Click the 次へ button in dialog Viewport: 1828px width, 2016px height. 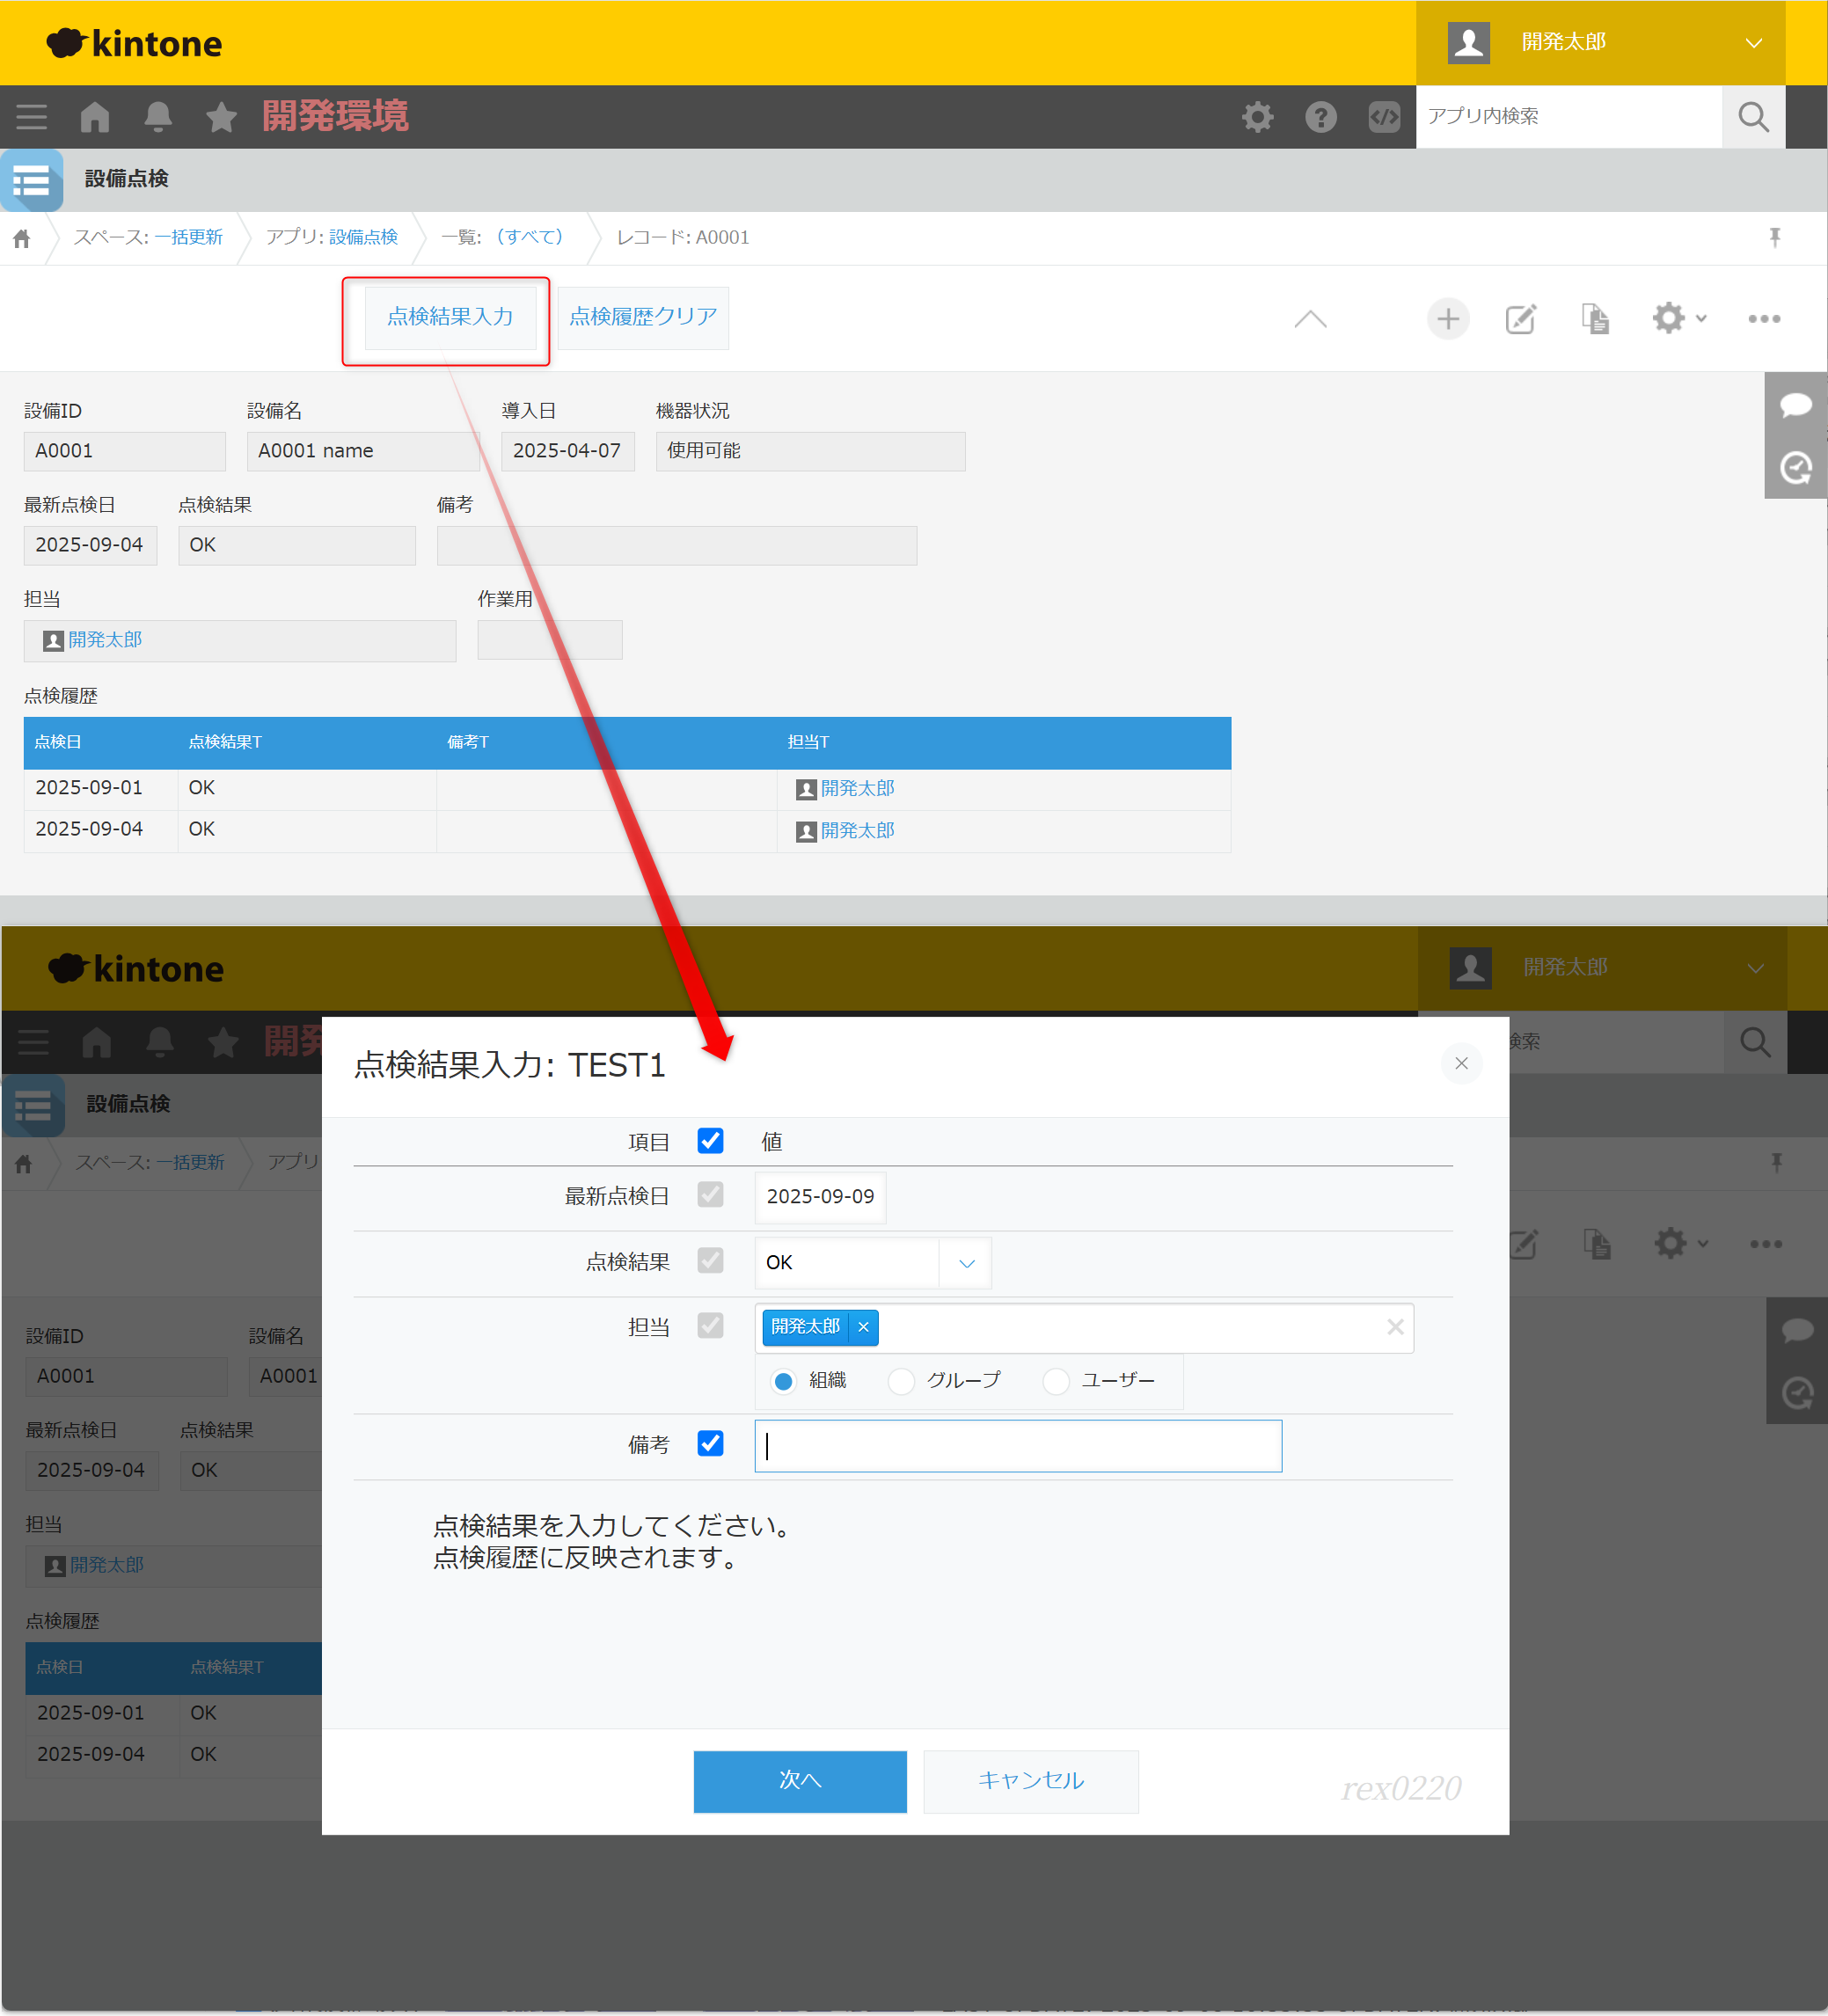(x=799, y=1780)
